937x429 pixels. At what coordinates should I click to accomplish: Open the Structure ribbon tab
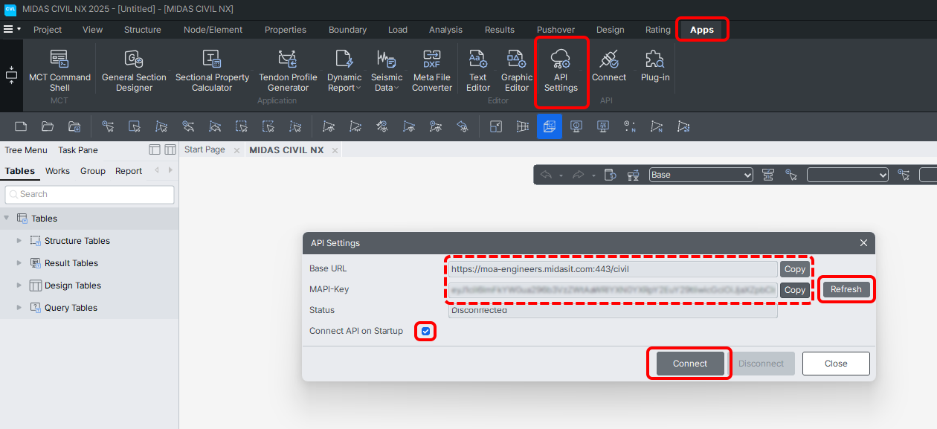click(143, 30)
